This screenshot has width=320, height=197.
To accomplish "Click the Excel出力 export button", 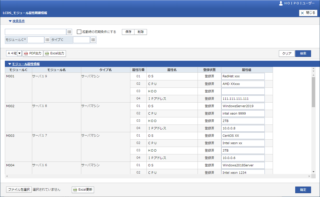I will click(x=55, y=53).
